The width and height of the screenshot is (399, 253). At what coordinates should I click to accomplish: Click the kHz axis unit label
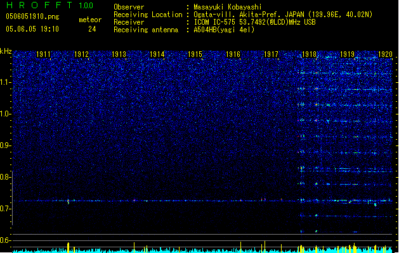point(6,51)
